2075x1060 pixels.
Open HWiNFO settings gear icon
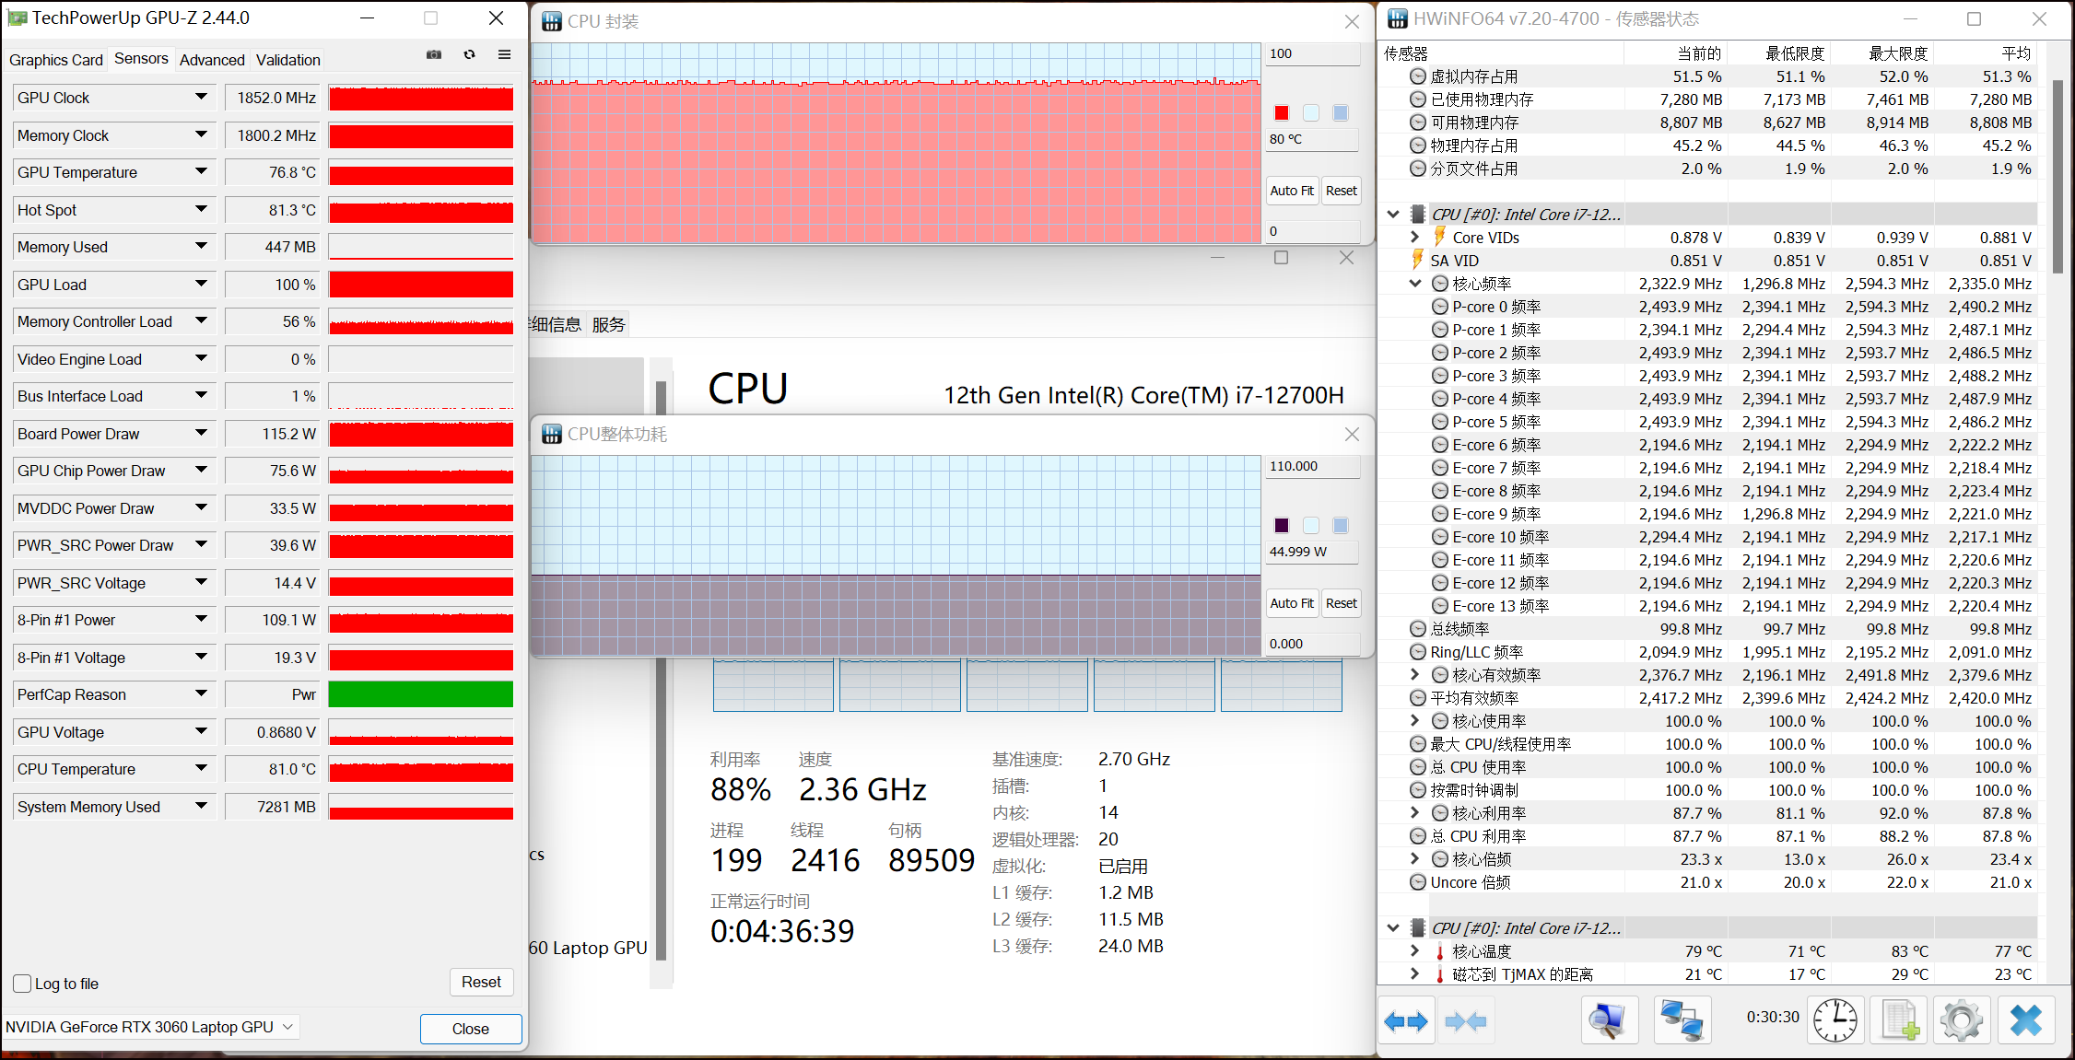1962,1020
